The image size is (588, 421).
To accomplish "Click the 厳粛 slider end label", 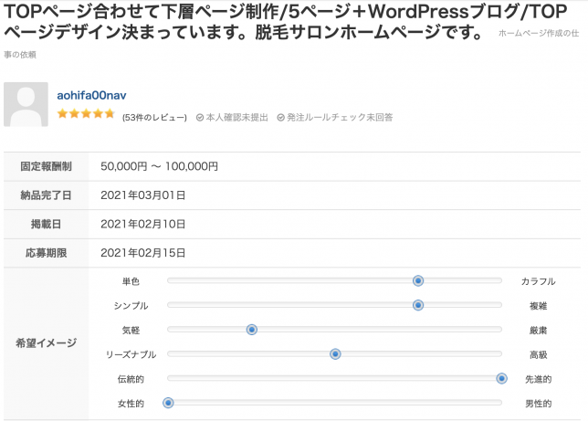I will click(538, 331).
